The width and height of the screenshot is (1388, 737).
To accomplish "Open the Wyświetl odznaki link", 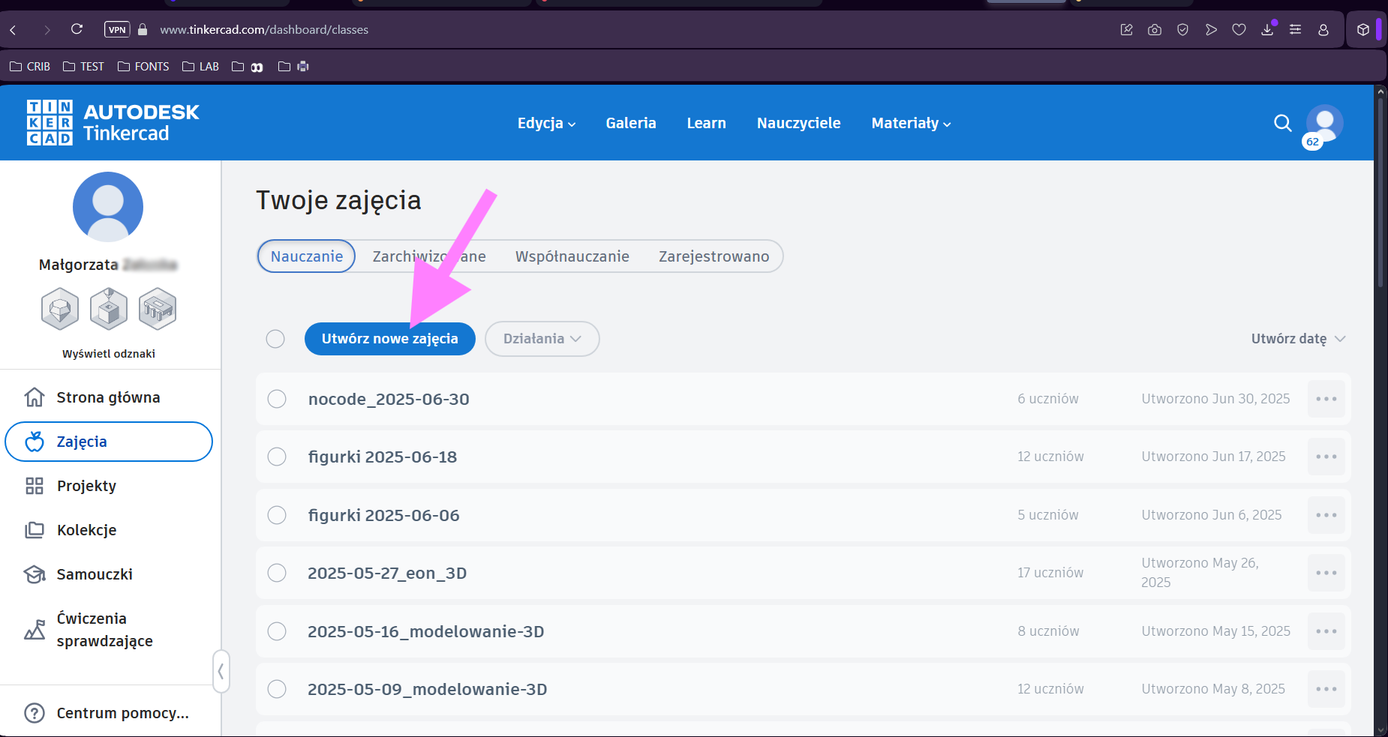I will coord(109,354).
